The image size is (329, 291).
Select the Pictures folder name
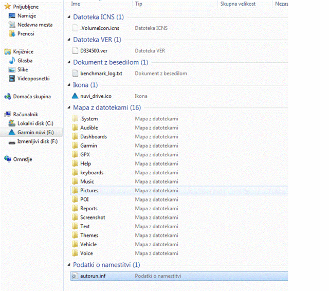(89, 191)
